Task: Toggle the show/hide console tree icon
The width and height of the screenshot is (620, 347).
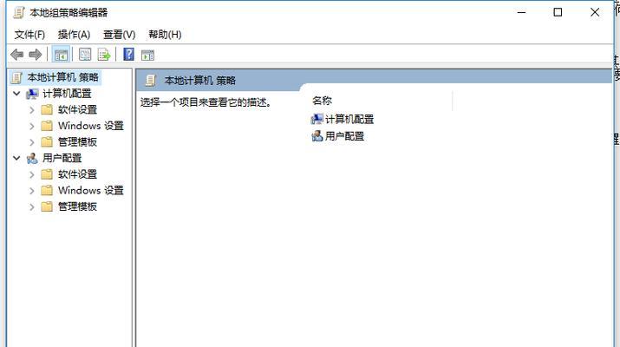Action: pyautogui.click(x=61, y=55)
